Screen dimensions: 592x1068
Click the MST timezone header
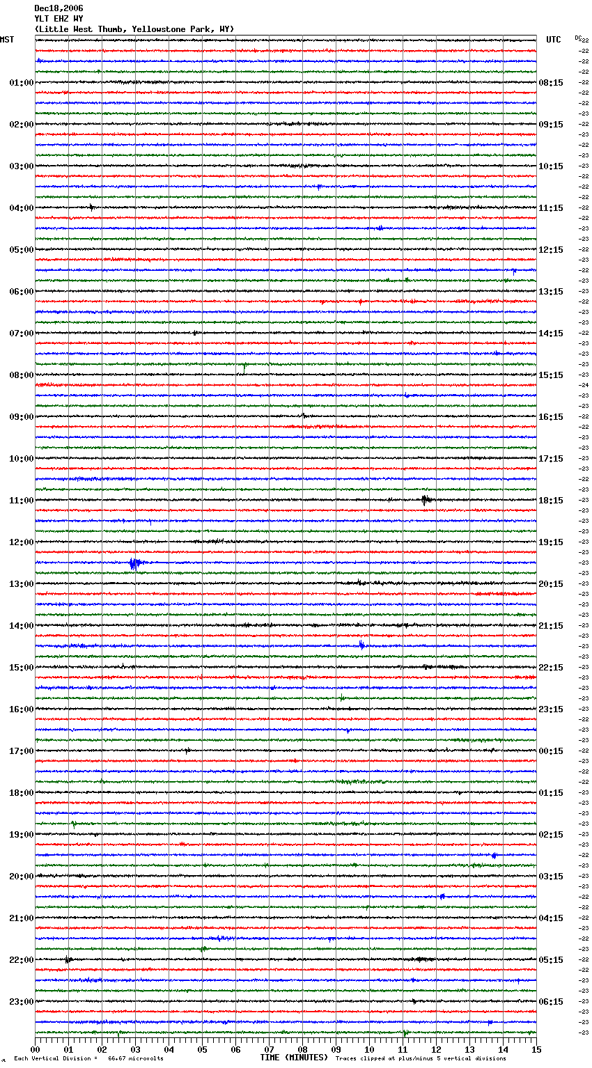click(x=7, y=40)
